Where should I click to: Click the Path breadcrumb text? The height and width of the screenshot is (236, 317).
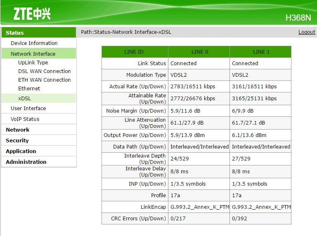[126, 32]
